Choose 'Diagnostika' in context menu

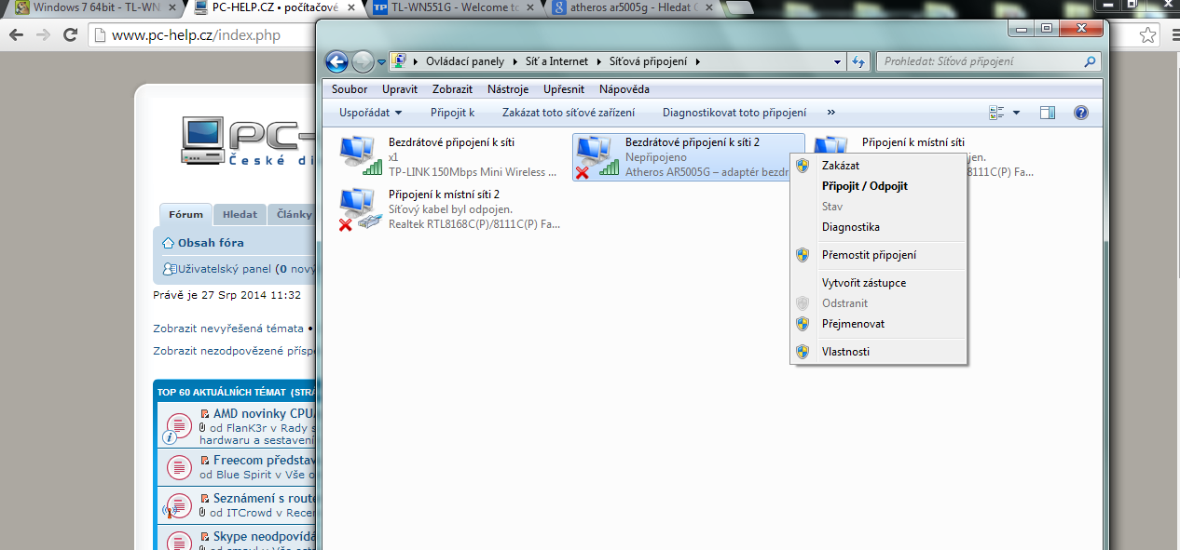pos(851,227)
